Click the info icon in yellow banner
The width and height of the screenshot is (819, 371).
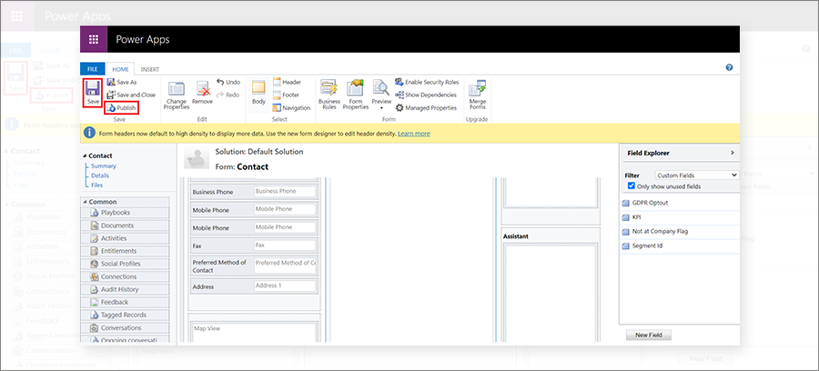89,134
